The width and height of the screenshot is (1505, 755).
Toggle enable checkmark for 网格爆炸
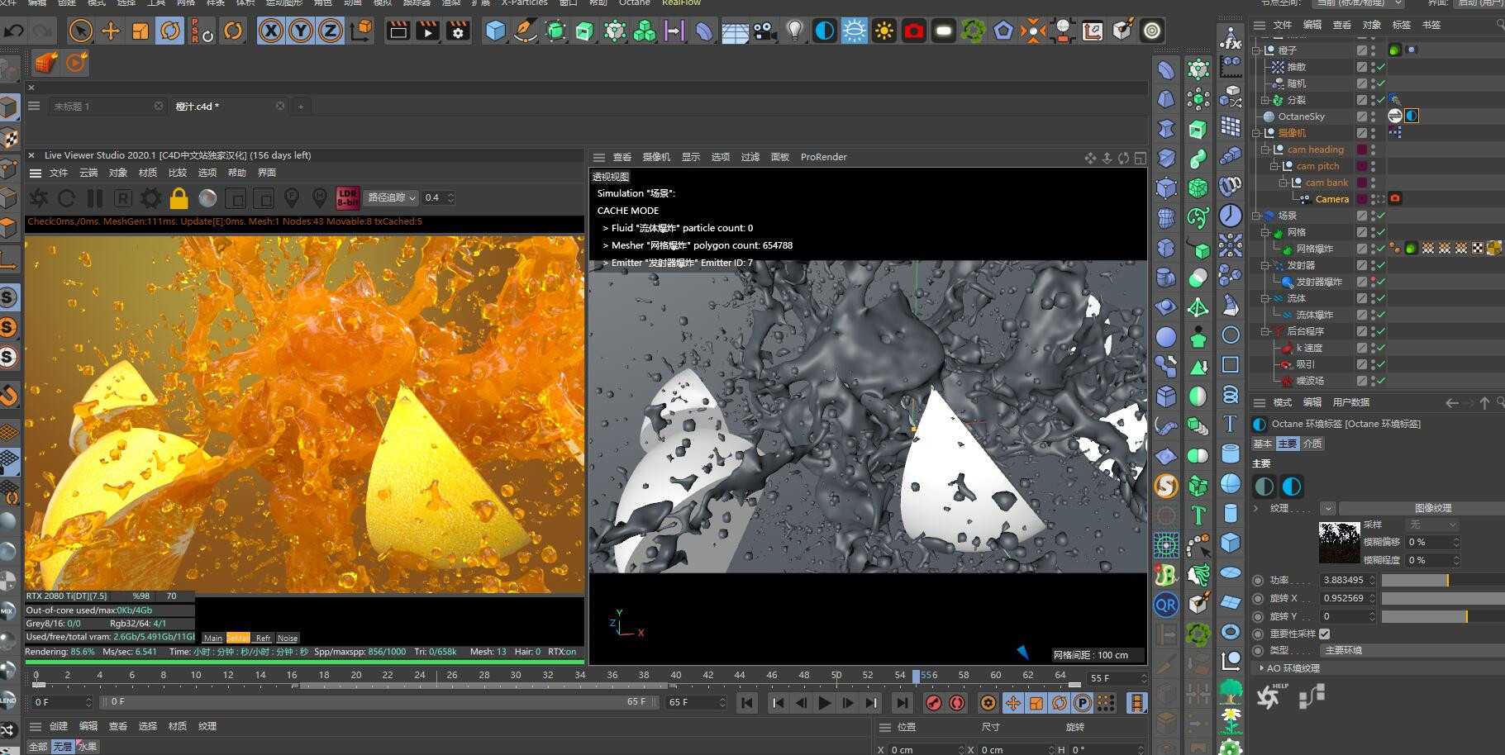pyautogui.click(x=1381, y=249)
